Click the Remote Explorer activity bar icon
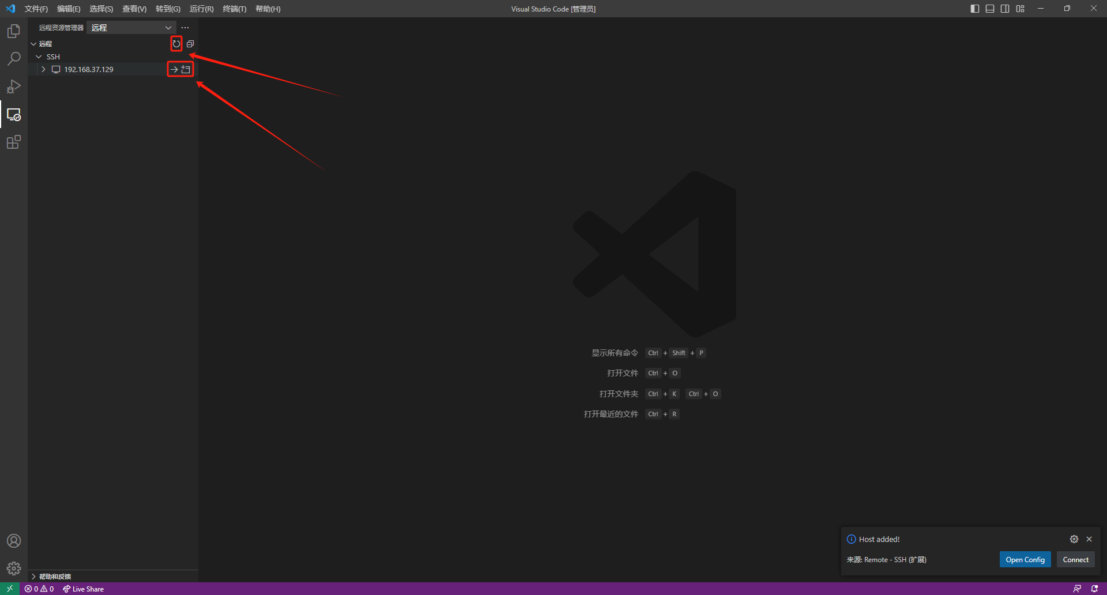The height and width of the screenshot is (595, 1107). [x=14, y=115]
